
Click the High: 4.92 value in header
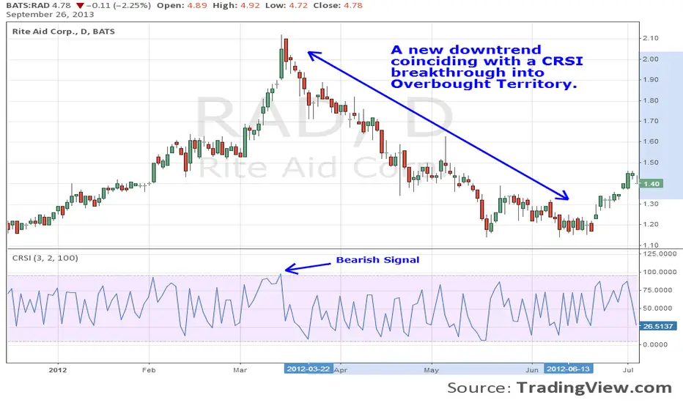point(235,5)
